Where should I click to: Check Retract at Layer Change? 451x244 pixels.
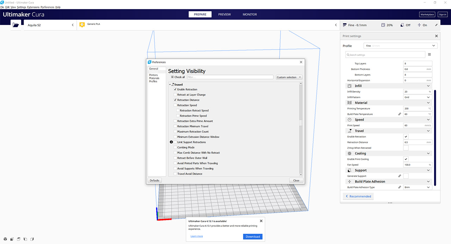[x=175, y=95]
